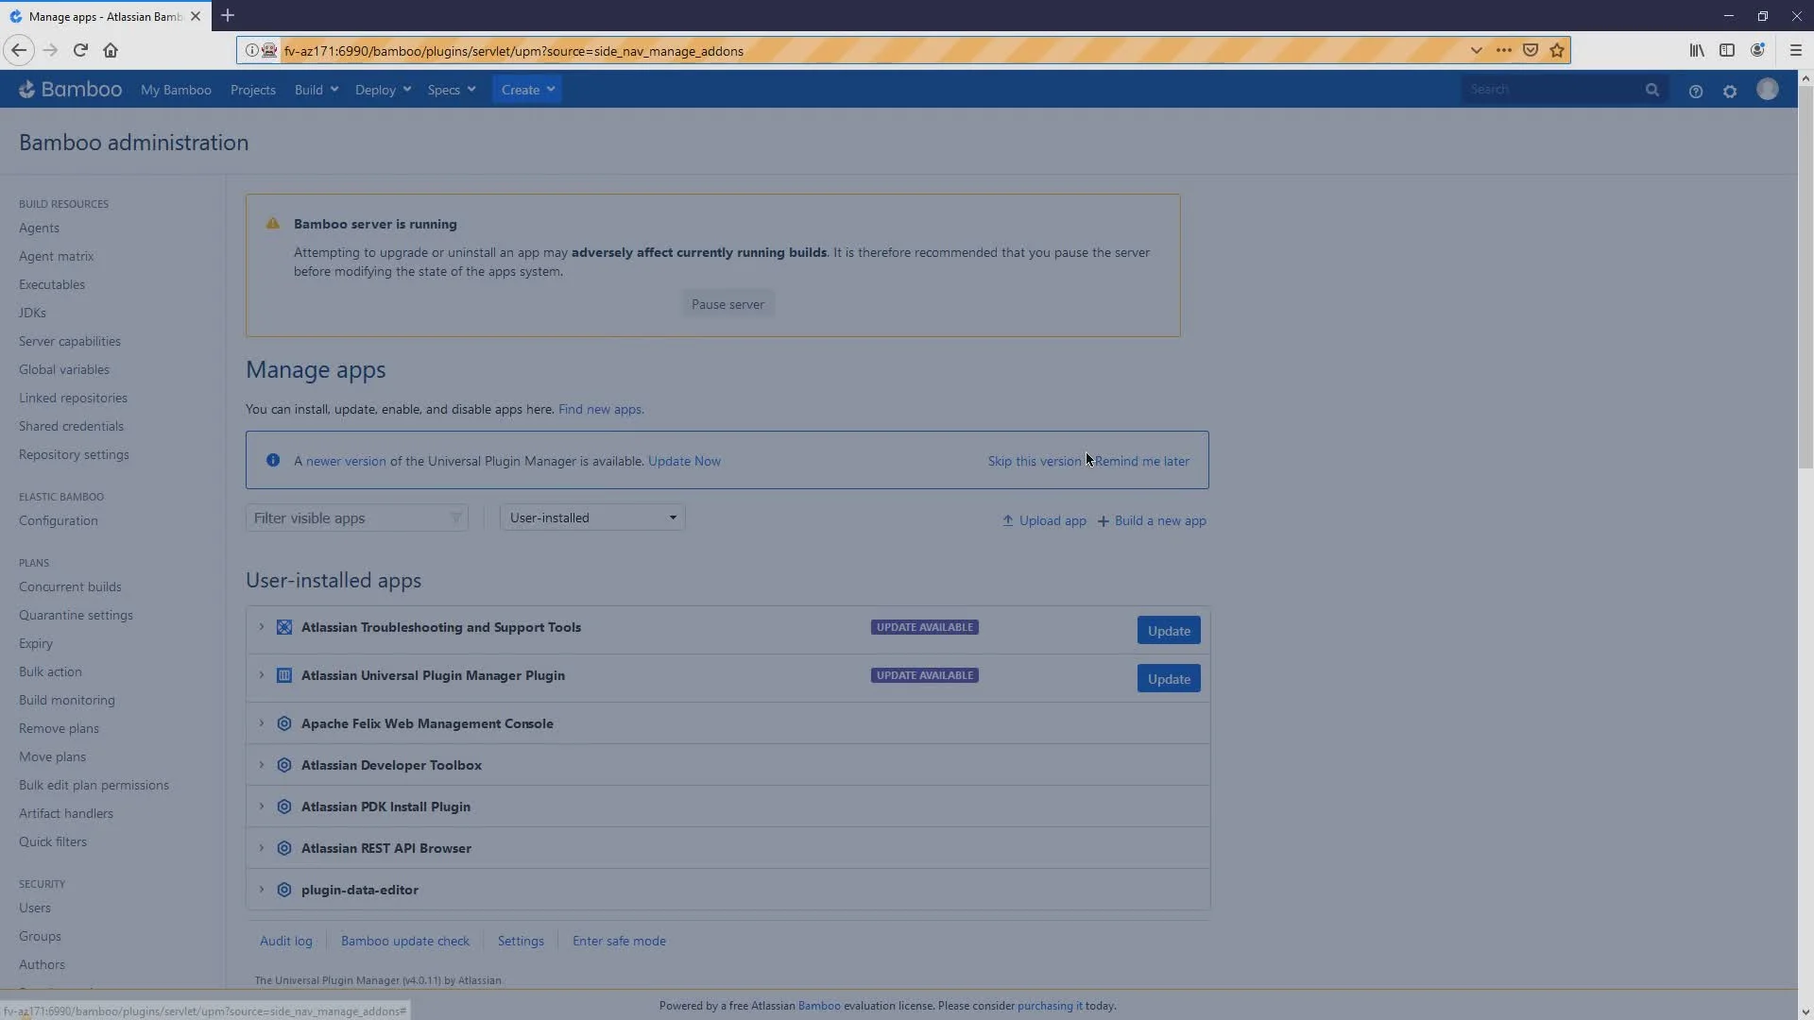Expand the Apache Felix Web Management Console row
1814x1020 pixels.
point(261,723)
